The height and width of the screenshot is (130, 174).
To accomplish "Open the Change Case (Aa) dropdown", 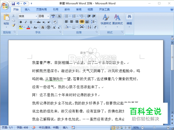I will click(x=36, y=27).
